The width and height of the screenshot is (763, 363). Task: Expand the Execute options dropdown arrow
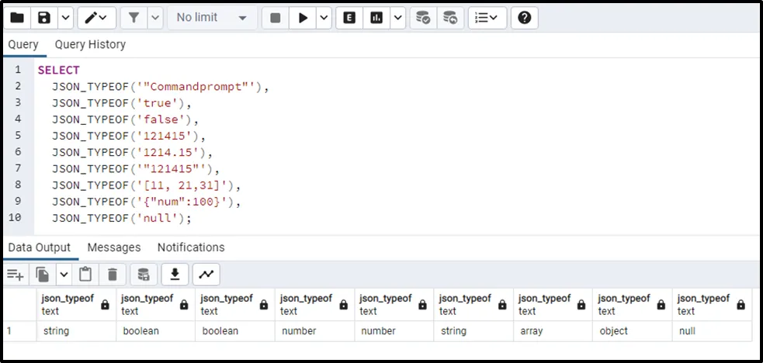coord(323,17)
